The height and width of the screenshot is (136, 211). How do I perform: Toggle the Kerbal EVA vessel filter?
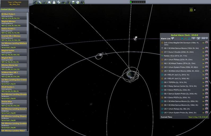click(x=68, y=2)
